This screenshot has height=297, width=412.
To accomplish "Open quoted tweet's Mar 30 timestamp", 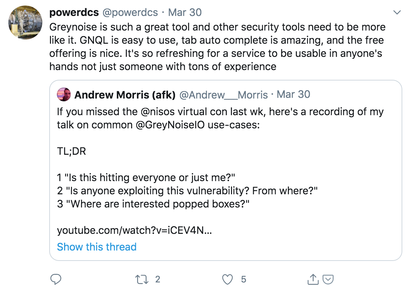I will tap(293, 94).
